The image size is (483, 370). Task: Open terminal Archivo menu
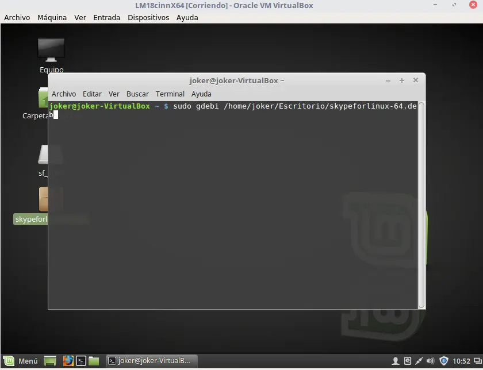pos(64,94)
